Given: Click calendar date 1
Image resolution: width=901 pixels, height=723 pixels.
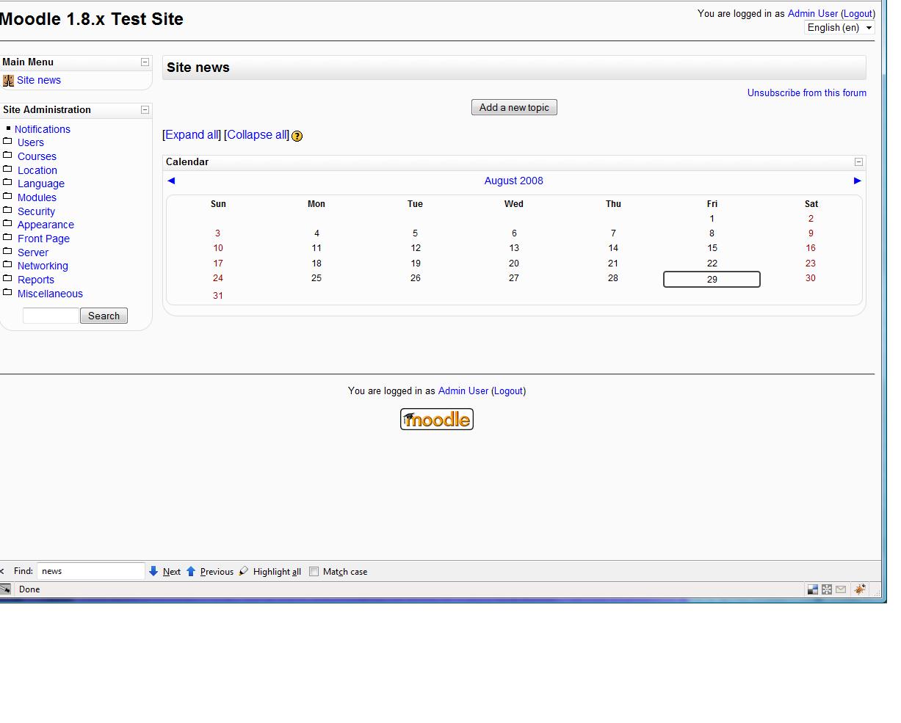Looking at the screenshot, I should click(712, 218).
